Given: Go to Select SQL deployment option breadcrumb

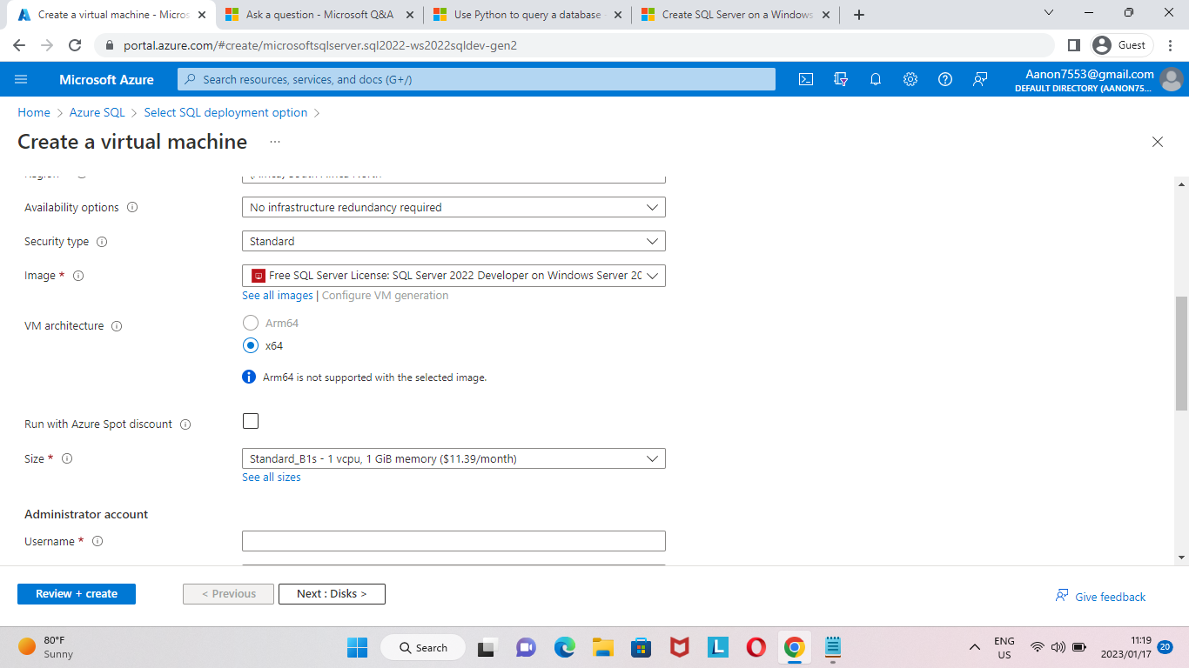Looking at the screenshot, I should (x=225, y=112).
